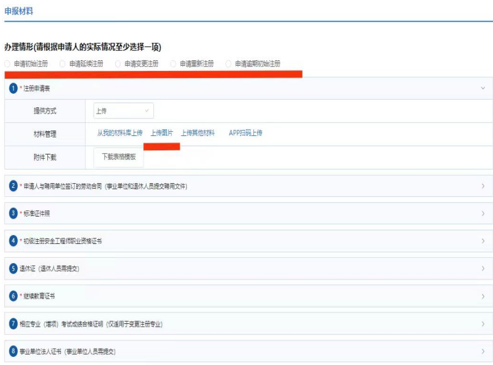This screenshot has height=365, width=493.
Task: Pick the 申请逾期初始注册 radio option
Action: coord(229,64)
